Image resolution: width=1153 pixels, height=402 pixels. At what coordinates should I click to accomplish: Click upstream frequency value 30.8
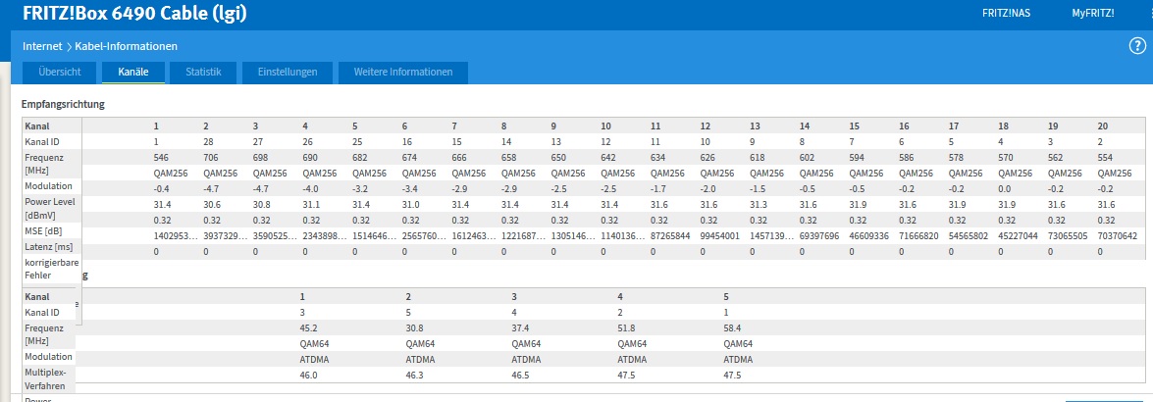(x=414, y=327)
